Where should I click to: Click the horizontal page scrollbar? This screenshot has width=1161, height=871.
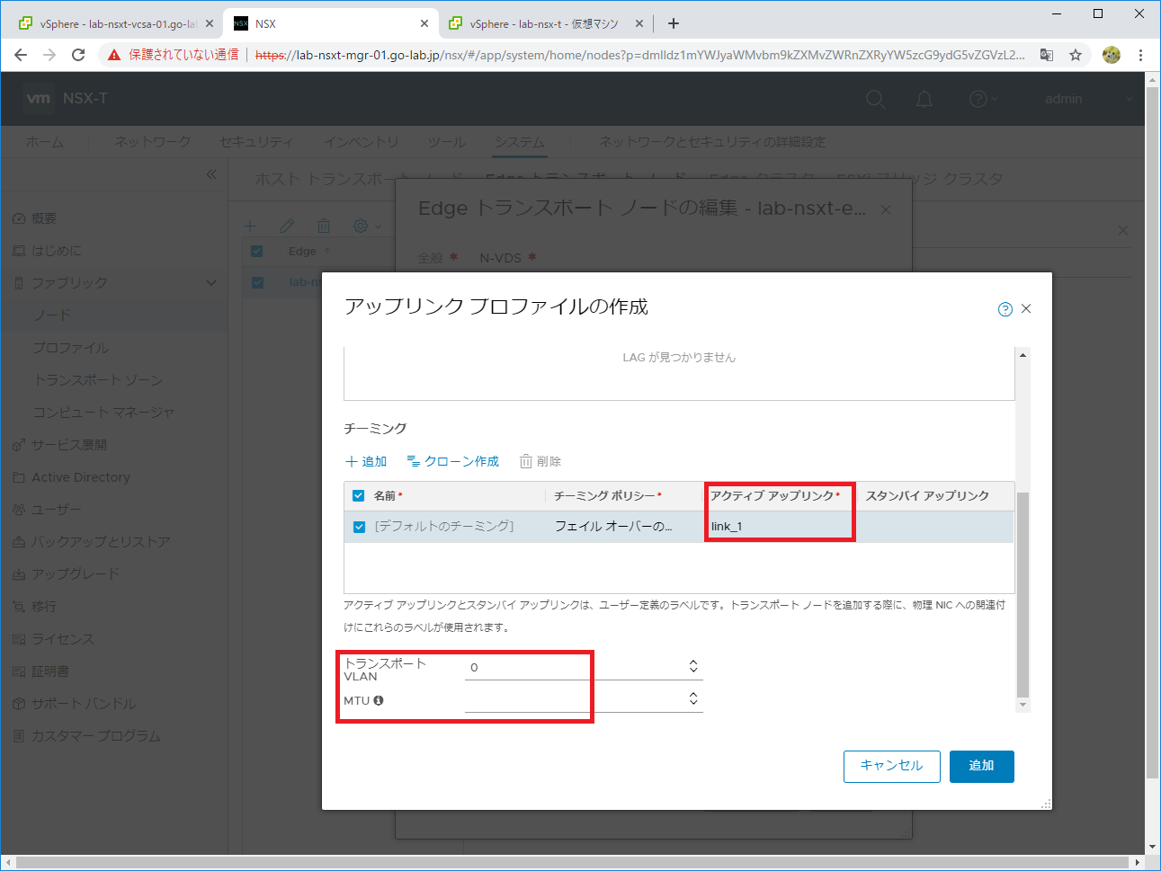(x=572, y=863)
